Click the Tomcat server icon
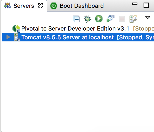This screenshot has height=132, width=154. [17, 37]
